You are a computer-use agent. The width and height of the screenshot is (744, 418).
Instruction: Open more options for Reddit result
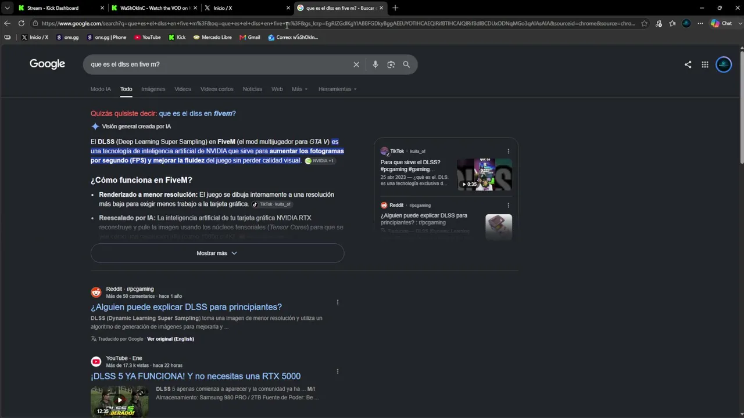(338, 302)
